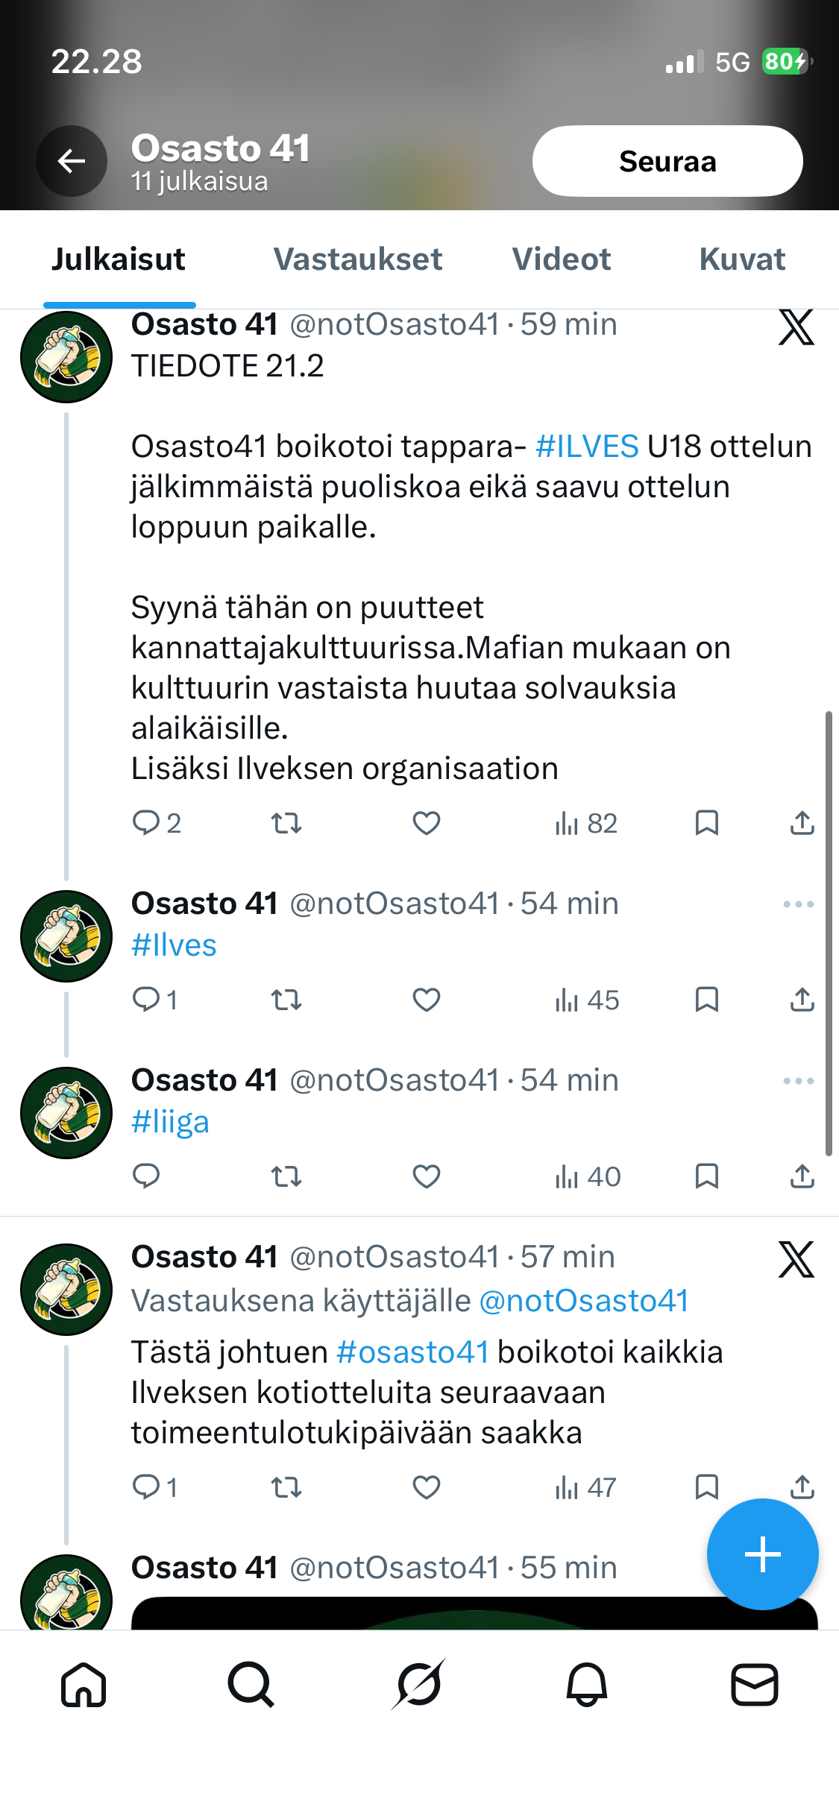Bookmark the TIEDOTE 21.2 post
Viewport: 839px width, 1816px height.
pyautogui.click(x=706, y=823)
